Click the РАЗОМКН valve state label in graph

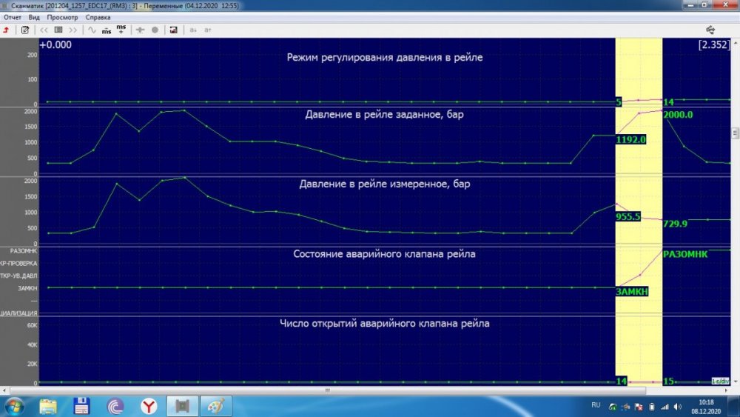[685, 254]
